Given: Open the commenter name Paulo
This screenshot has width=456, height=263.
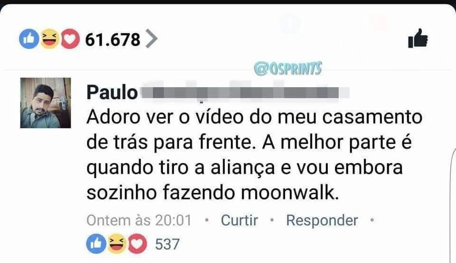Looking at the screenshot, I should click(x=112, y=92).
